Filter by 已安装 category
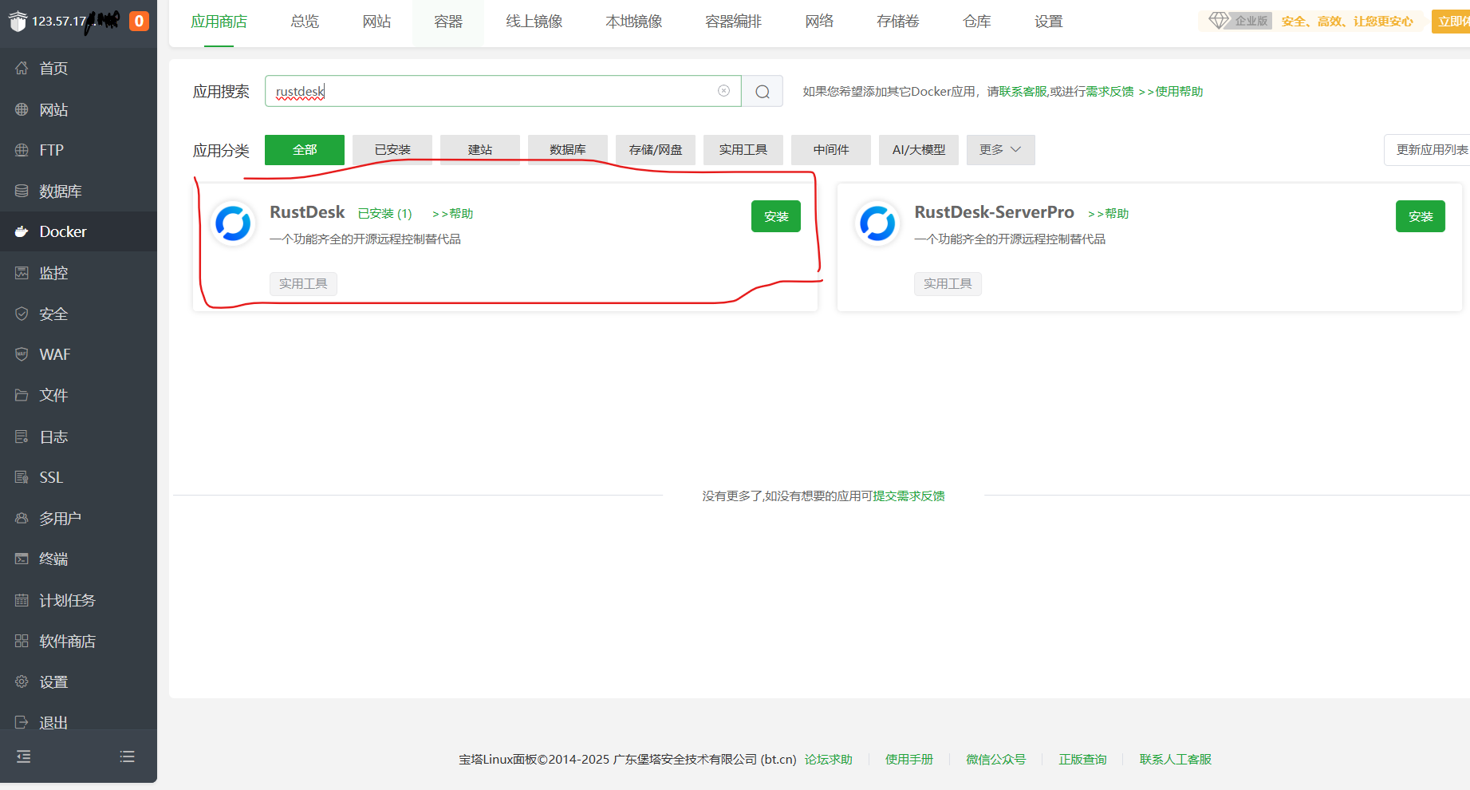 tap(392, 150)
